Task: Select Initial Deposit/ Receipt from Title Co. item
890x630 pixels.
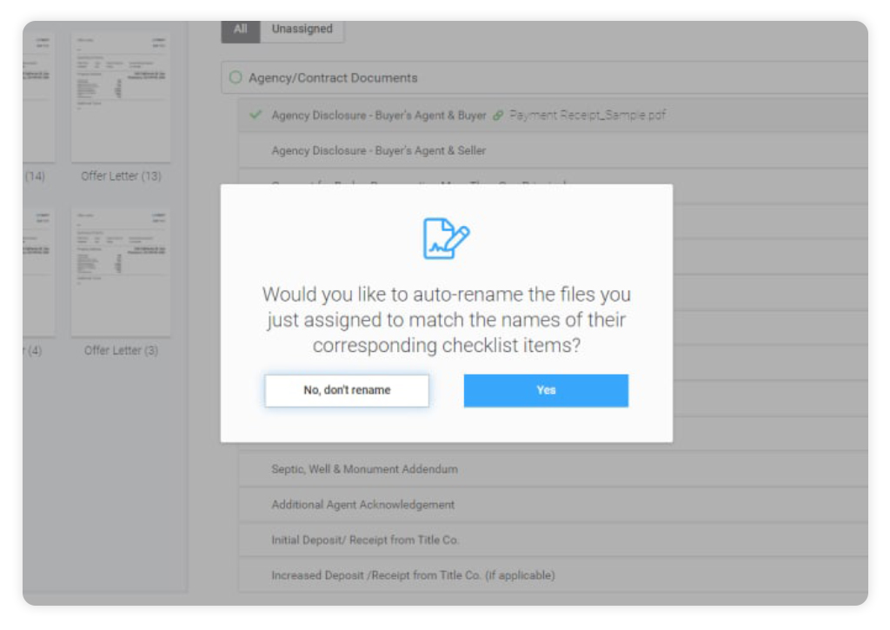Action: coord(364,540)
